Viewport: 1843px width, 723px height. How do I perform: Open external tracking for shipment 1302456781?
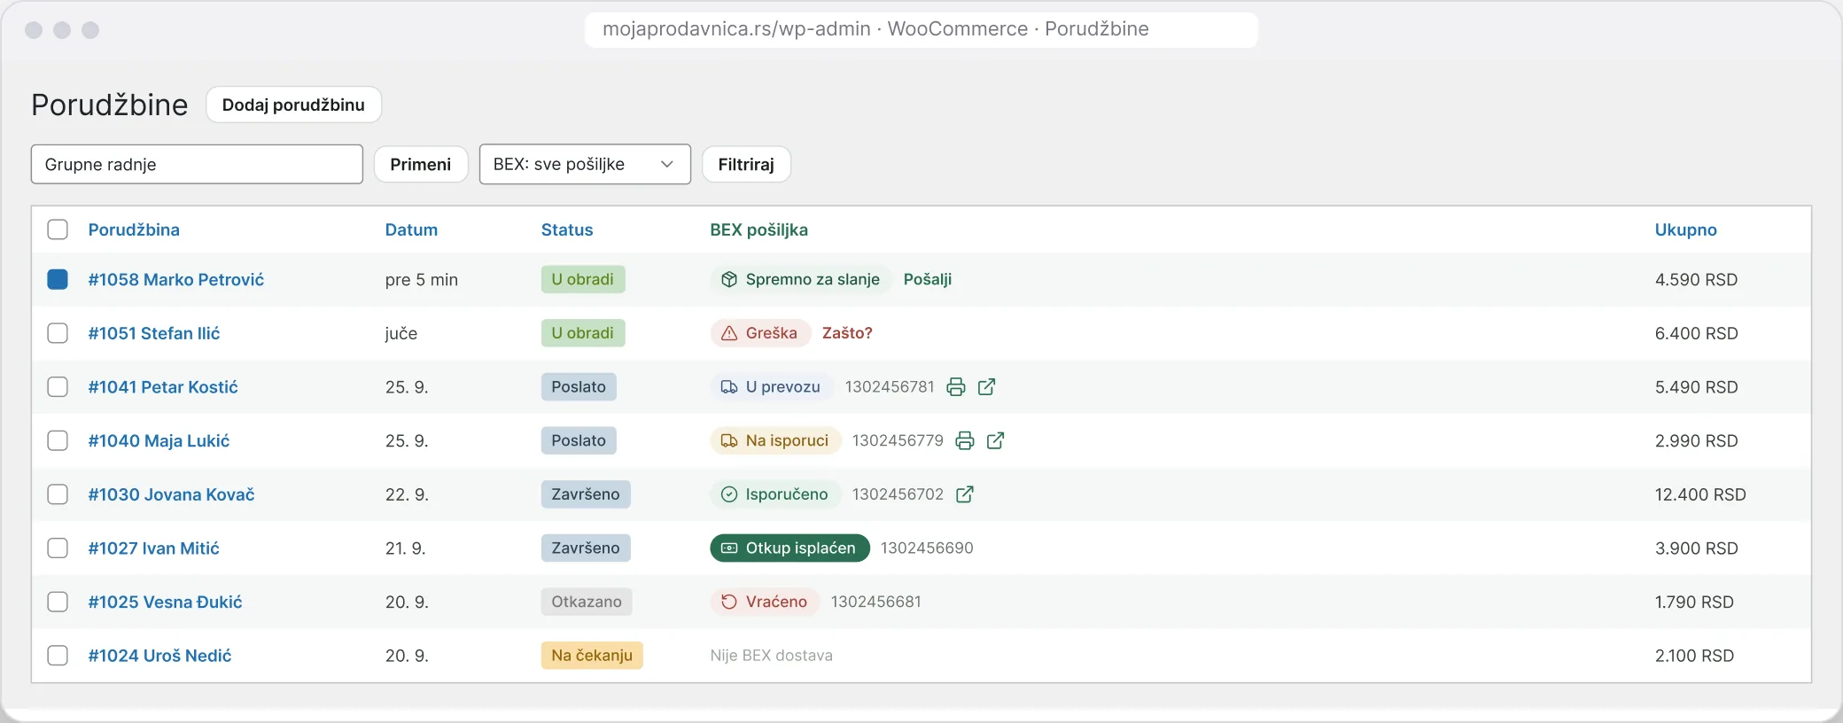click(x=986, y=387)
